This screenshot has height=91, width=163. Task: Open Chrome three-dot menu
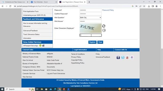point(160,6)
